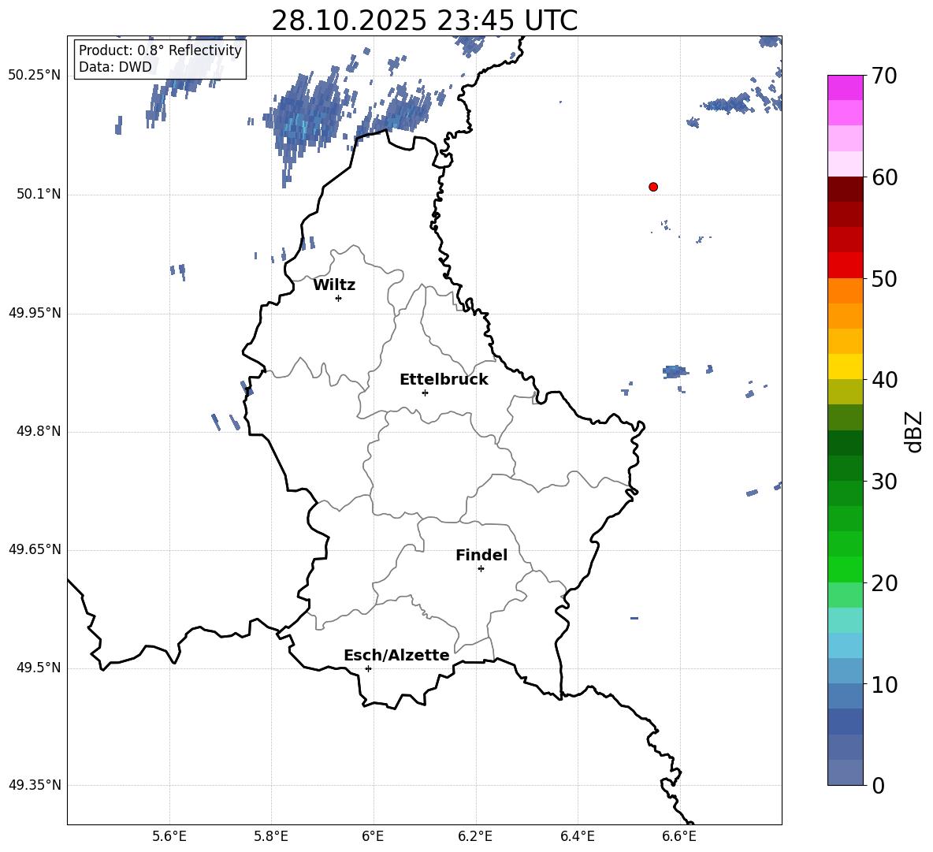Click the 50.25°N latitude label
The image size is (933, 852).
pyautogui.click(x=35, y=76)
